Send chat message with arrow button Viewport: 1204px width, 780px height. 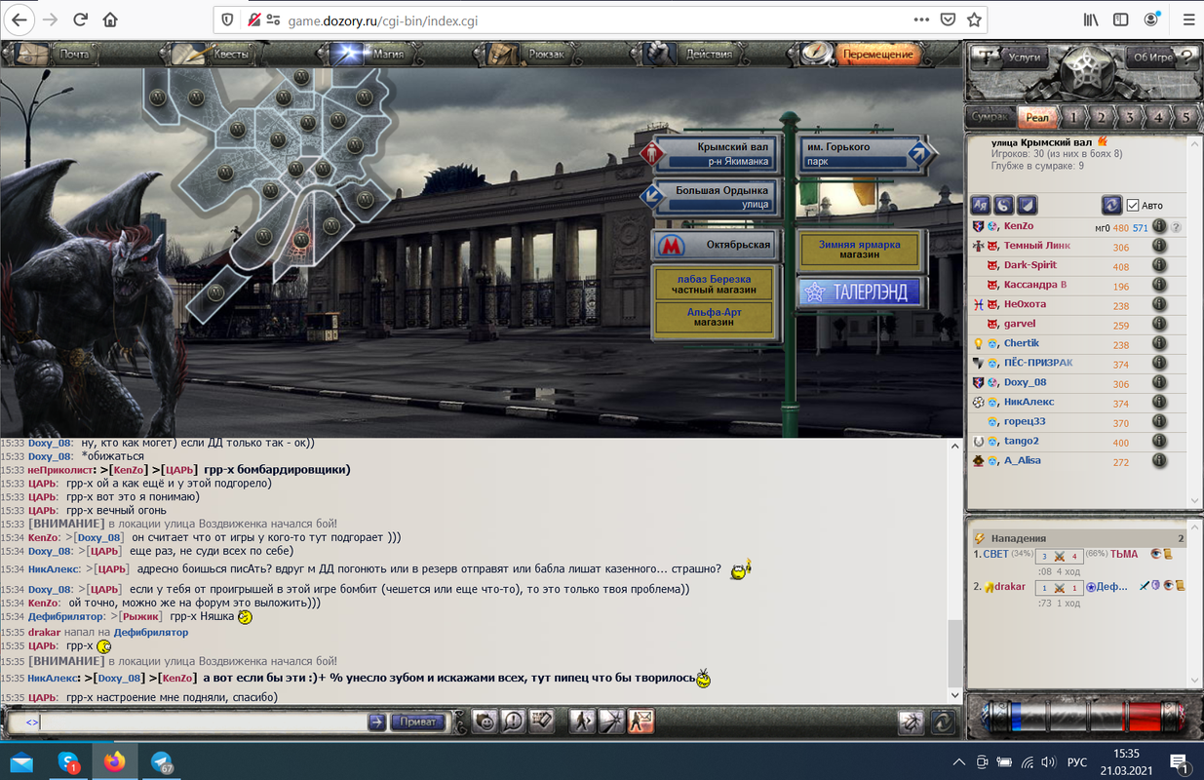pos(376,722)
